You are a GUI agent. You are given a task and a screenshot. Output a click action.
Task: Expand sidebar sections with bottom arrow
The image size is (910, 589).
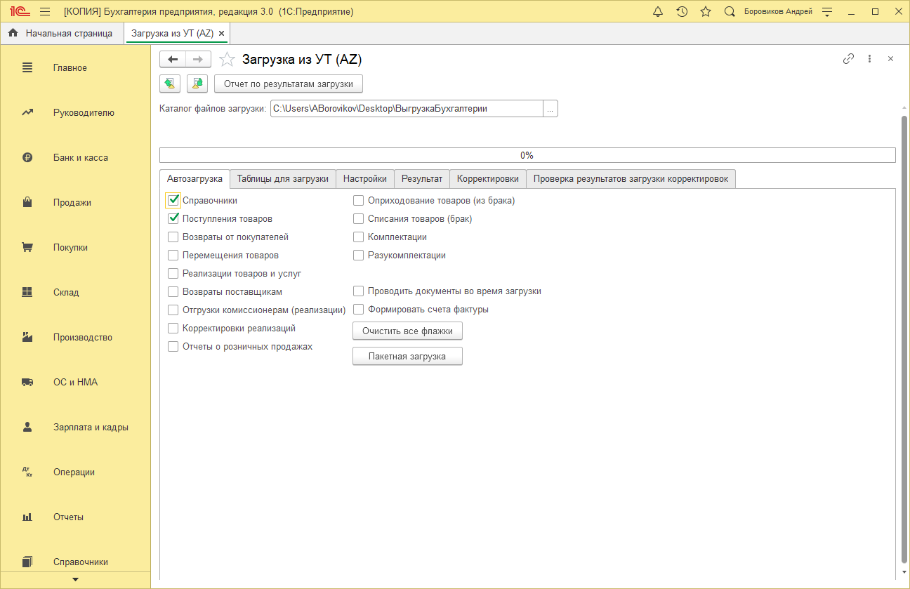(x=75, y=580)
